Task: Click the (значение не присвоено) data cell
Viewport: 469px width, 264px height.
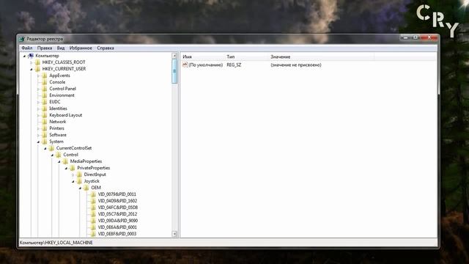Action: [x=296, y=65]
